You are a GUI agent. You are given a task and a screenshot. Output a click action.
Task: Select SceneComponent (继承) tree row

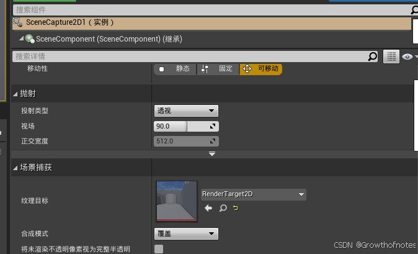click(211, 39)
